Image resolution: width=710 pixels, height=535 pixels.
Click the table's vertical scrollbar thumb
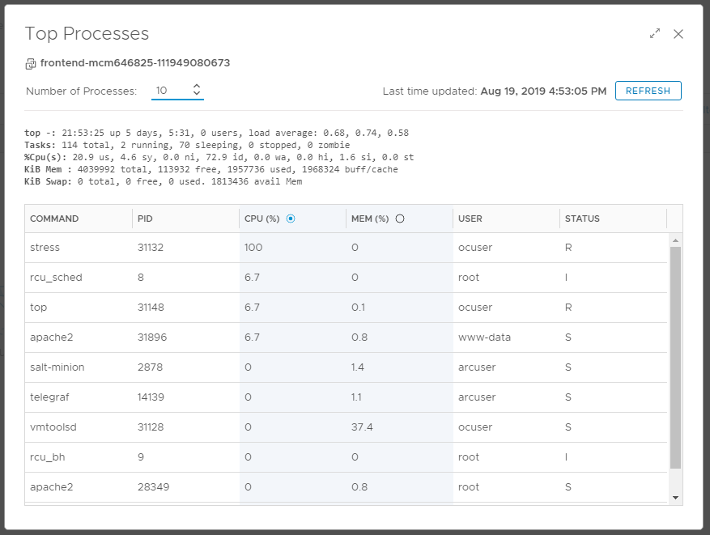point(675,356)
